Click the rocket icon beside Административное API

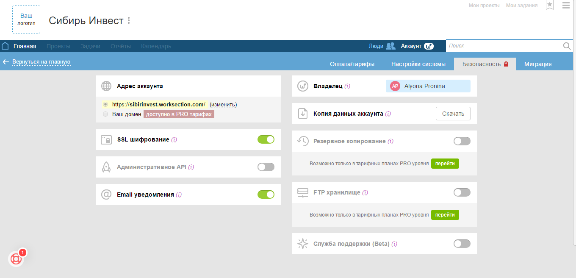pos(106,167)
